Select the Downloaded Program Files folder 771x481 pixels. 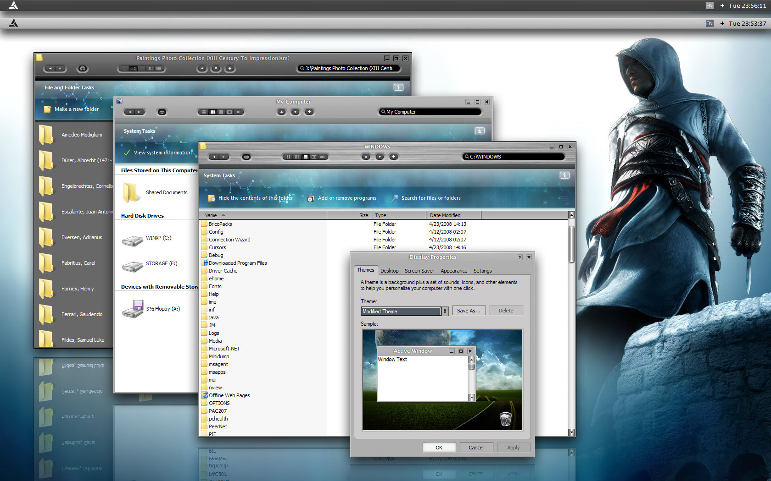click(234, 263)
